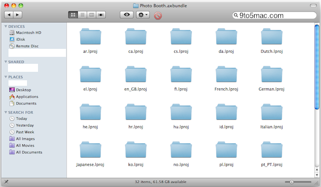Collapse the SEARCH FOR sidebar section
The height and width of the screenshot is (187, 321).
tap(5, 113)
